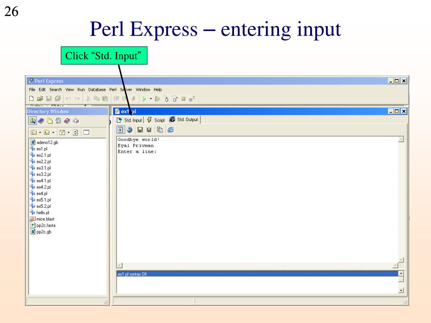Click the Undo arrow icon
431x323 pixels.
pos(69,98)
